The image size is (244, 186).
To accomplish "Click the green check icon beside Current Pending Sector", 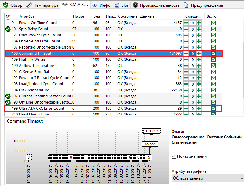I will (8, 96).
